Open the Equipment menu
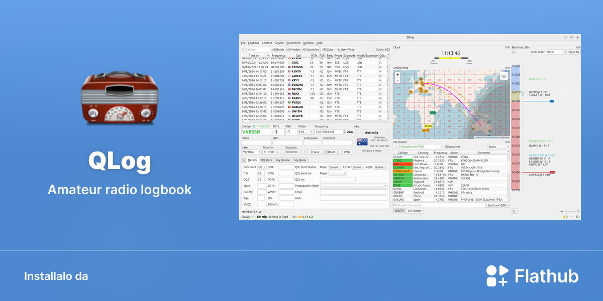The height and width of the screenshot is (301, 603). pos(293,43)
